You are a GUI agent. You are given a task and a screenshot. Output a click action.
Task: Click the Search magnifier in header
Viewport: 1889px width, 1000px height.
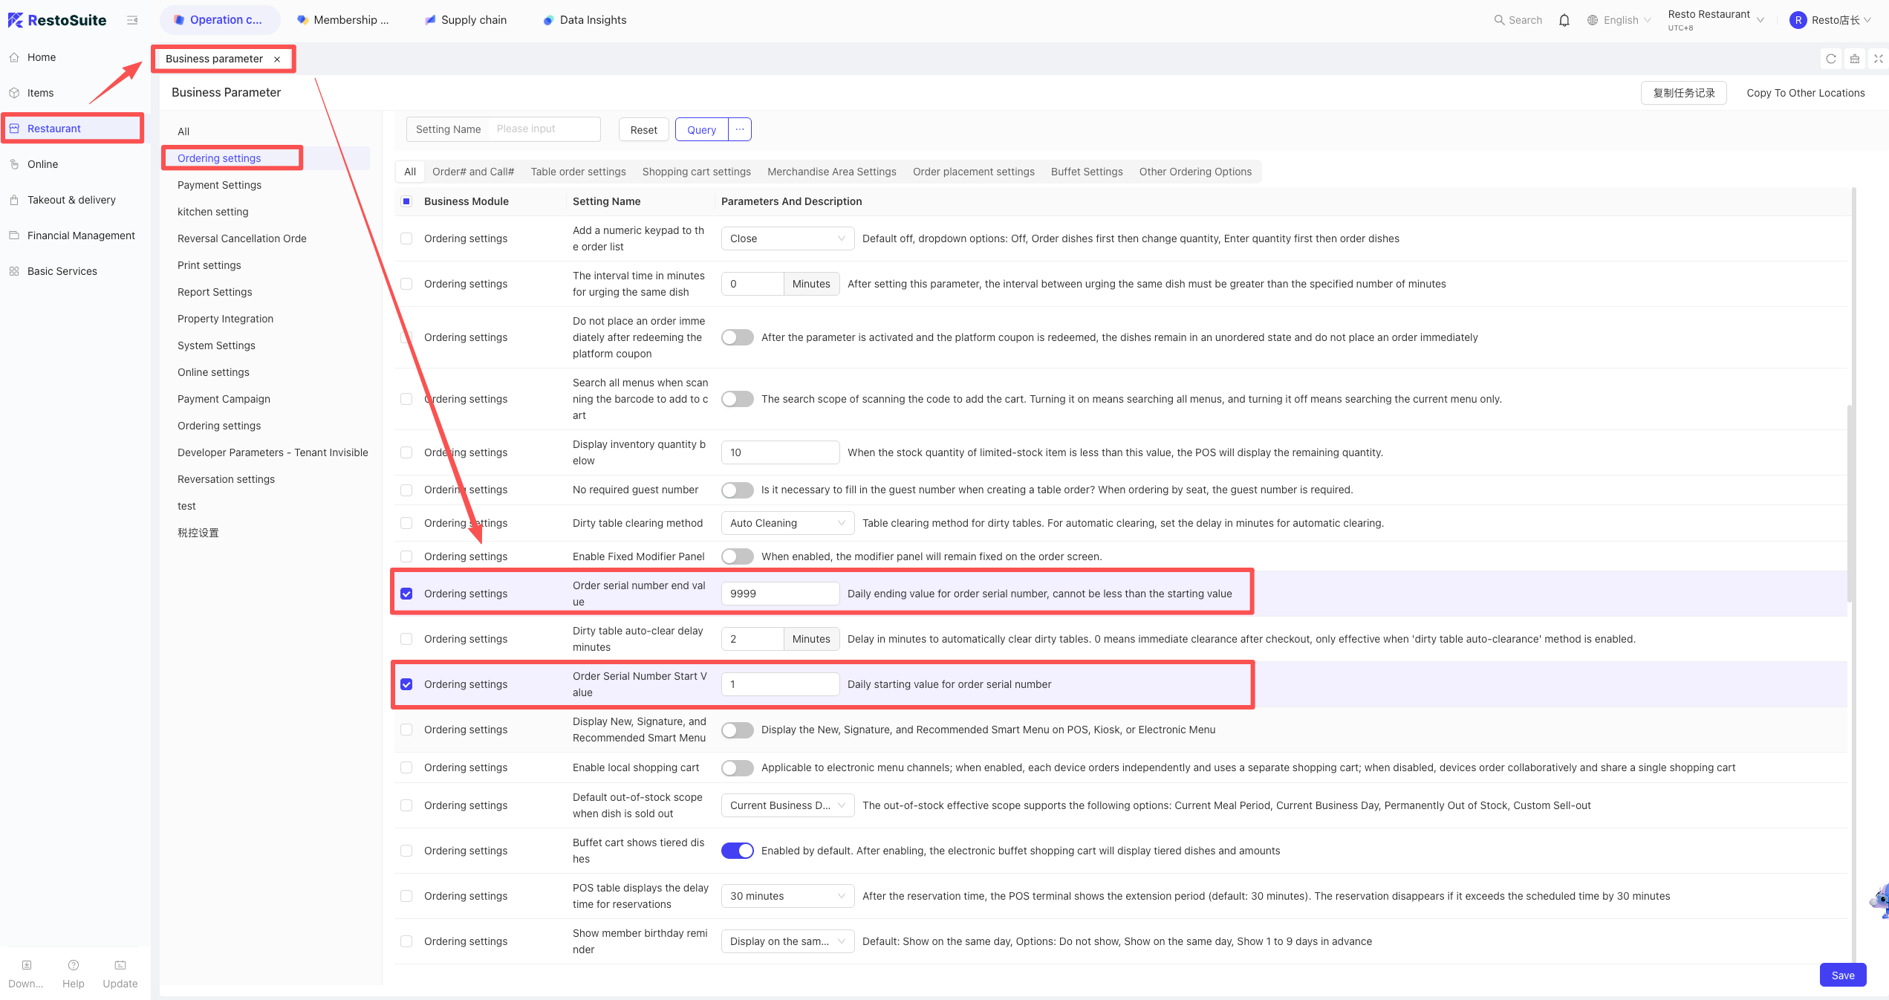pos(1499,20)
